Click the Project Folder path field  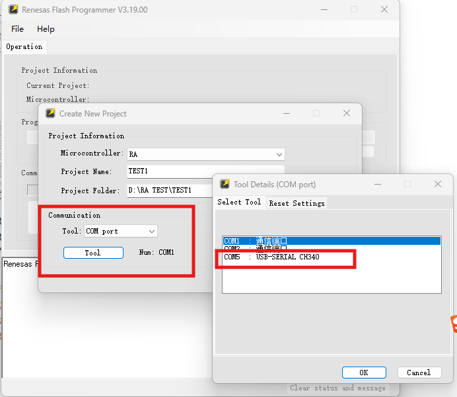point(170,191)
